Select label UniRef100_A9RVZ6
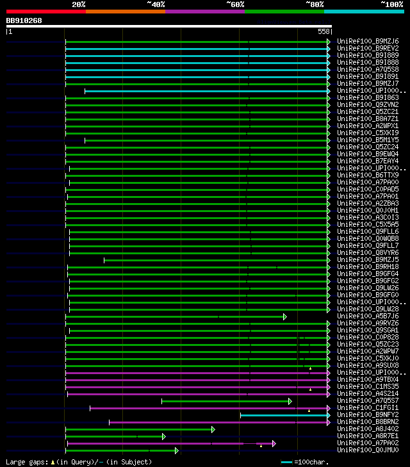Image resolution: width=410 pixels, height=467 pixels. (x=368, y=324)
